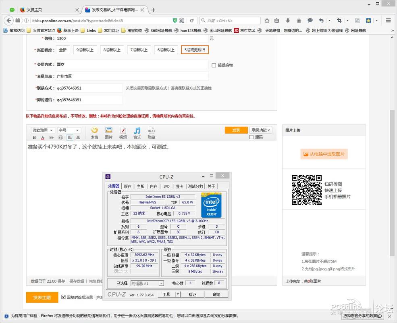Click the QR code icon in address bar

(182, 21)
